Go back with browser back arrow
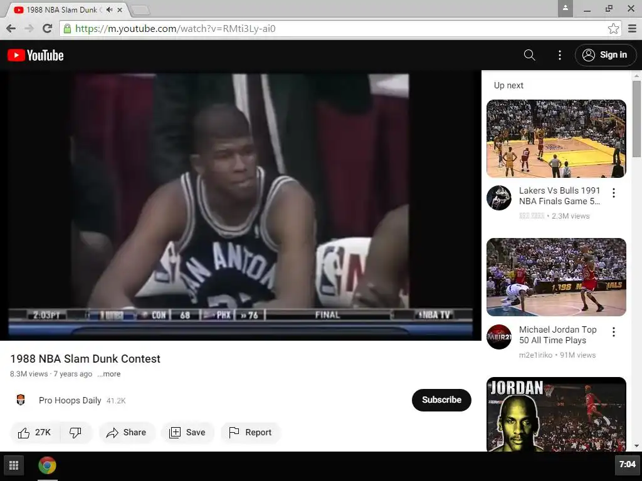Screen dimensions: 642x481 (x=11, y=28)
